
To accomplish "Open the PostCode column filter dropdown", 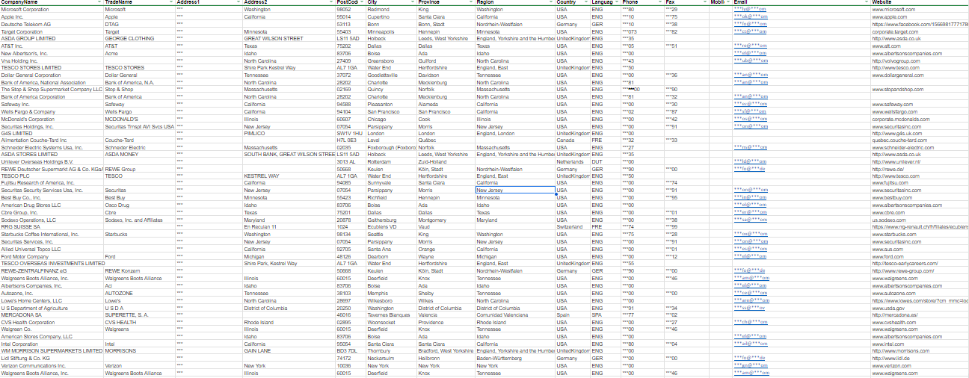I will pos(363,3).
